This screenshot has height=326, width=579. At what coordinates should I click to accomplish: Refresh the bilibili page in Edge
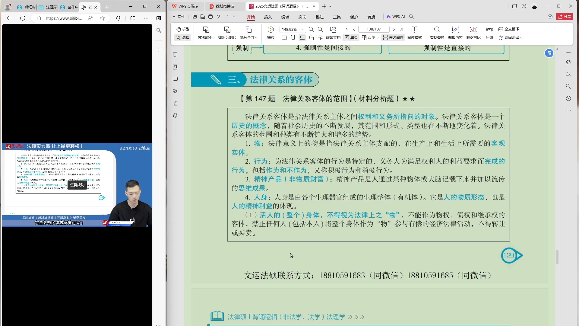pos(23,18)
